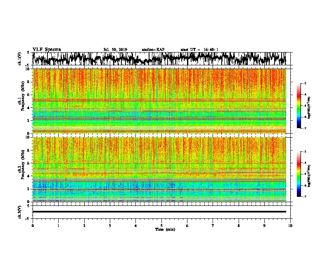The height and width of the screenshot is (253, 327).
Task: Click the "2" frequency tick of ch.1 spectrogram
Action: 29,120
